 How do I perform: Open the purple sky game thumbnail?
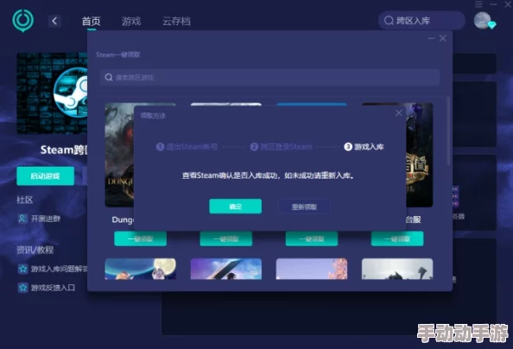click(x=226, y=269)
